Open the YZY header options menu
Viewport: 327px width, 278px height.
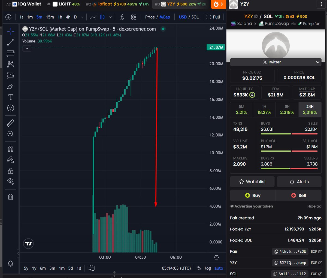tap(321, 4)
